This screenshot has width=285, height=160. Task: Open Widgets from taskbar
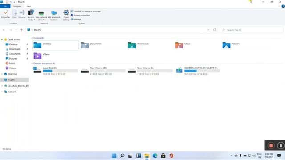pos(138,156)
